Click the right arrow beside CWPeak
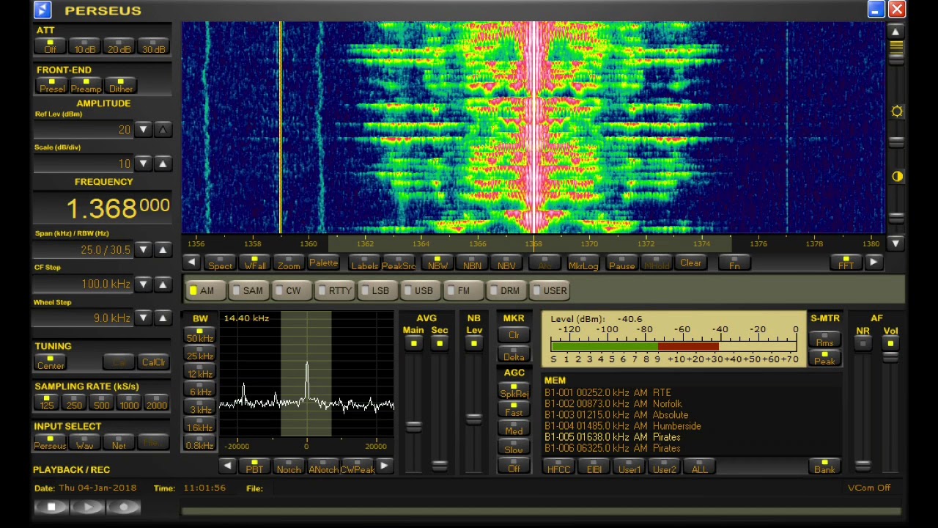938x528 pixels. 383,466
